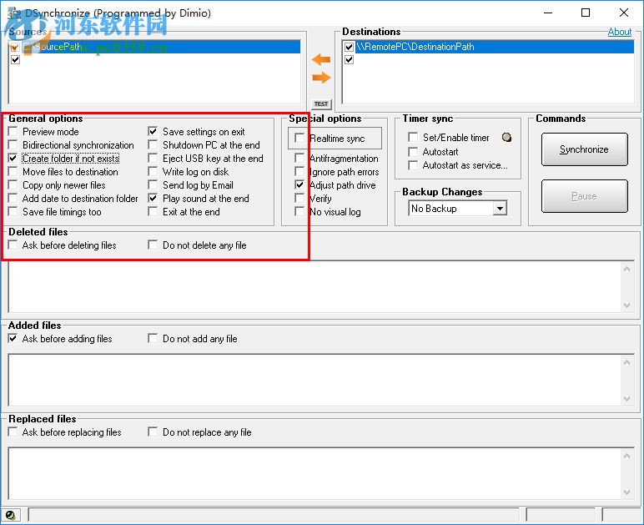Click down arrow of Added files log scrollbar
The height and width of the screenshot is (525, 644).
626,398
